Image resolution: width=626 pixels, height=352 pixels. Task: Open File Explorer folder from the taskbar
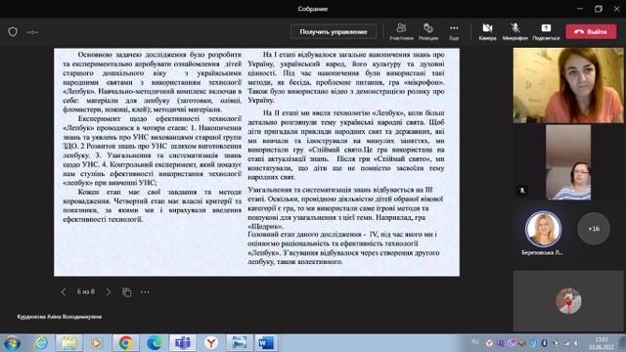click(69, 343)
